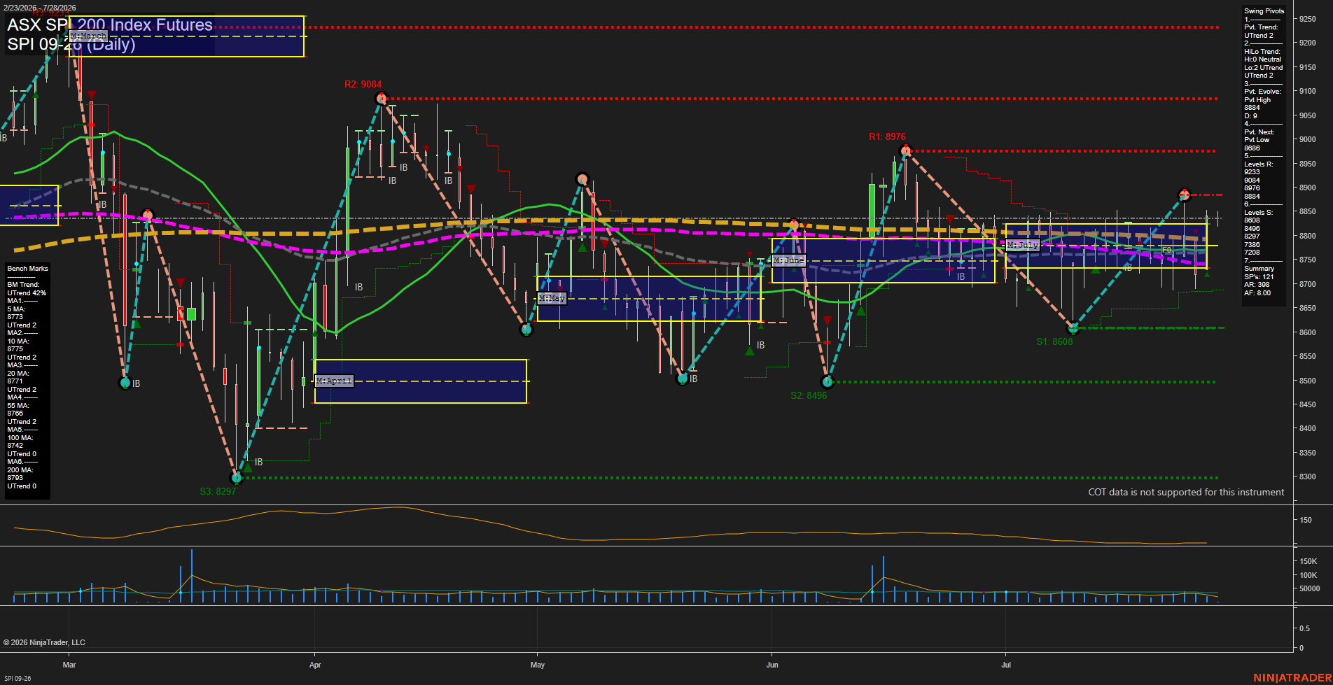The width and height of the screenshot is (1333, 685).
Task: Click the SPI 09-26 (Daily) subtitle
Action: 71,45
